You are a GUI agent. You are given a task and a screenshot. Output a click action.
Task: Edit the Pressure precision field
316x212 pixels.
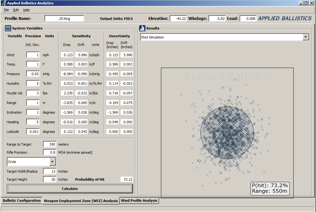click(x=33, y=74)
